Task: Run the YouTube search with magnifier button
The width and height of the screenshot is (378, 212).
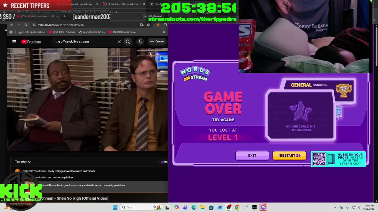Action: [128, 42]
